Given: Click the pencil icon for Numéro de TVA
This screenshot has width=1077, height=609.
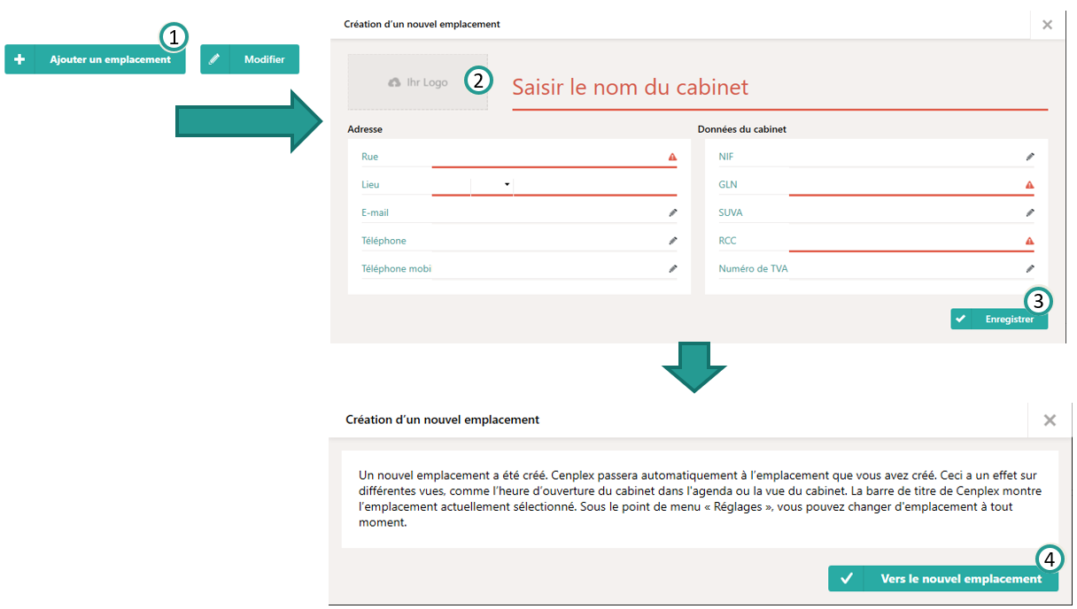Looking at the screenshot, I should (1030, 268).
